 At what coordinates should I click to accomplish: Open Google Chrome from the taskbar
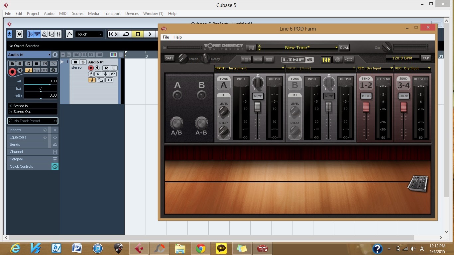click(x=200, y=248)
